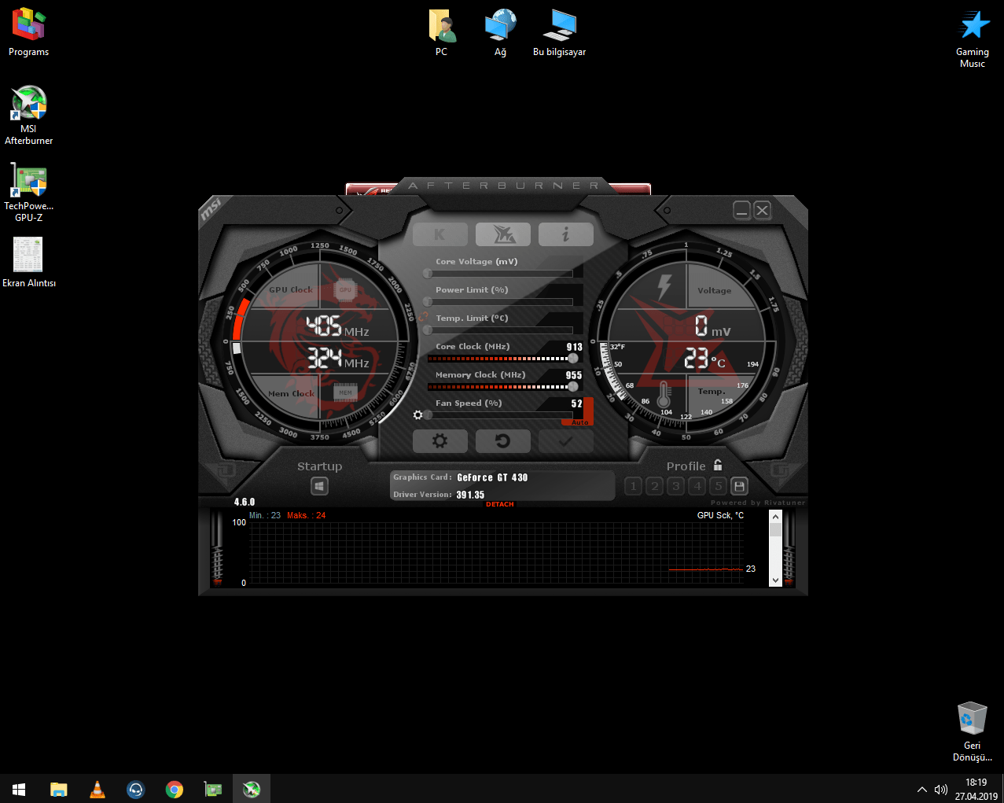Toggle Apply at Windows Startup button
1004x803 pixels.
click(319, 486)
